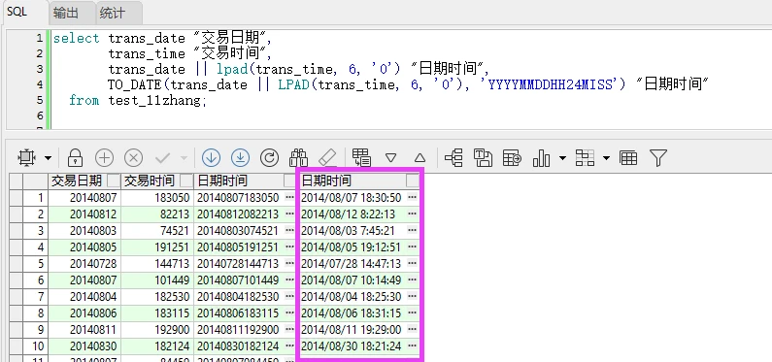Viewport: 772px width, 362px height.
Task: Click the grid's top-left select-all corner cell
Action: point(17,181)
